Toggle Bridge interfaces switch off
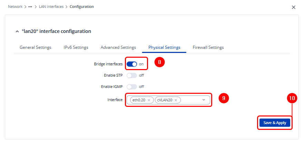304x145 pixels. click(132, 64)
